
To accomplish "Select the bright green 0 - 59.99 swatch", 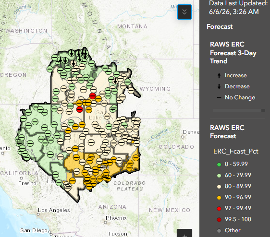I will (219, 165).
